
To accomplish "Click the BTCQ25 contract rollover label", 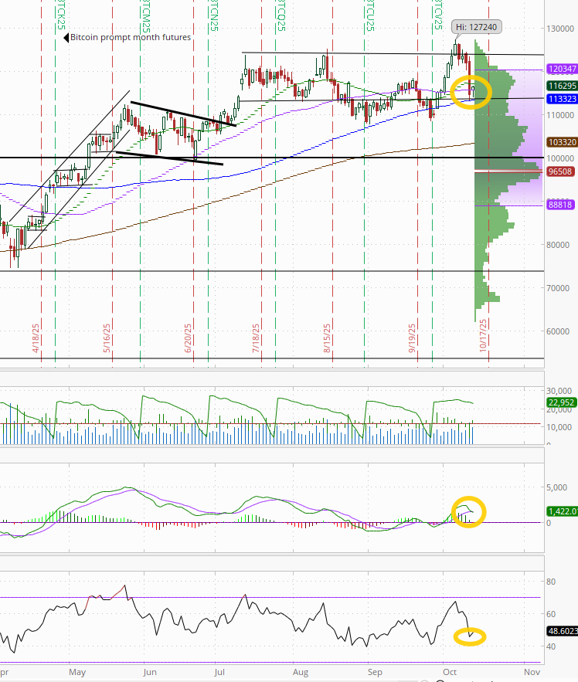I will [x=281, y=15].
